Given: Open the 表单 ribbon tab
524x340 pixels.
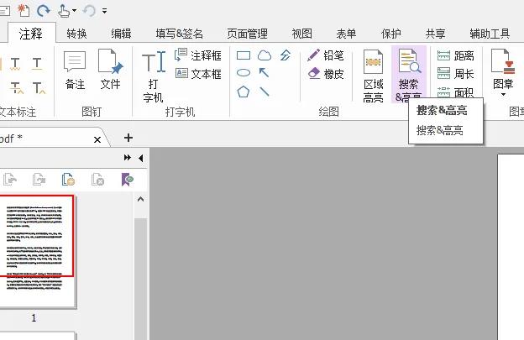Looking at the screenshot, I should click(346, 34).
